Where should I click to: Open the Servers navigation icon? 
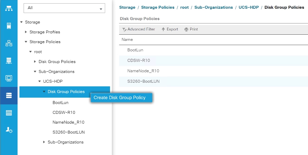coord(9,26)
